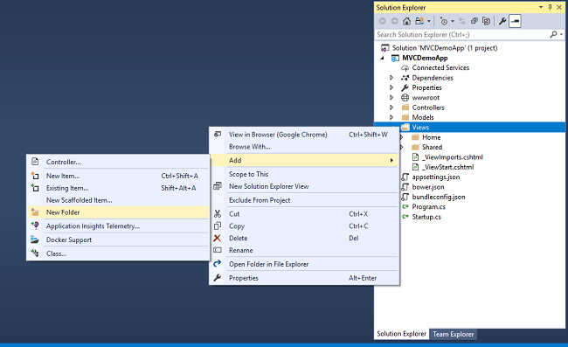Expand the wwwroot folder

coord(391,97)
